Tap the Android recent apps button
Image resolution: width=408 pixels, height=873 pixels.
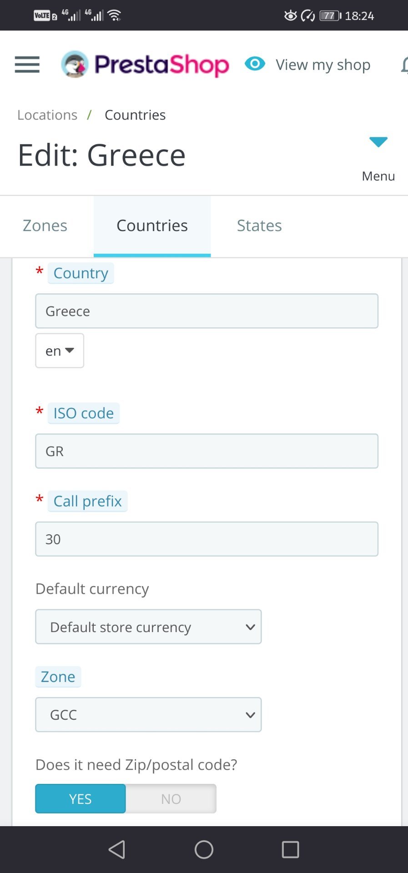290,849
